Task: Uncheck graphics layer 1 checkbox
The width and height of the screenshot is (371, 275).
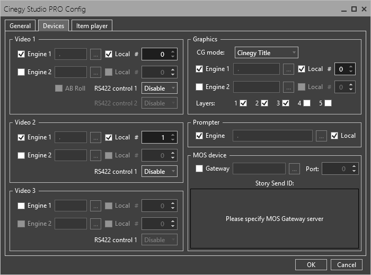Action: pyautogui.click(x=243, y=103)
